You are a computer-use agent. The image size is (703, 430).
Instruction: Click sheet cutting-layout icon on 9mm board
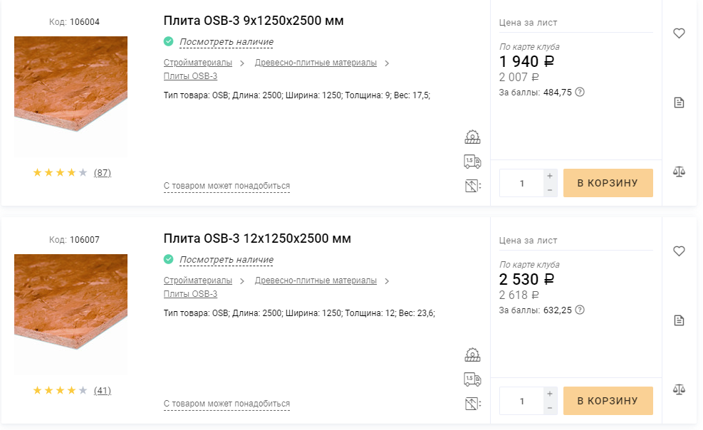tap(472, 187)
